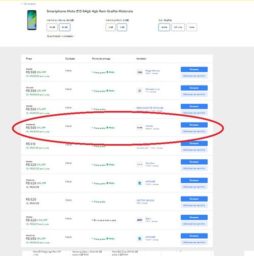Click the Forma de entrega column header
The height and width of the screenshot is (256, 254).
click(x=101, y=59)
